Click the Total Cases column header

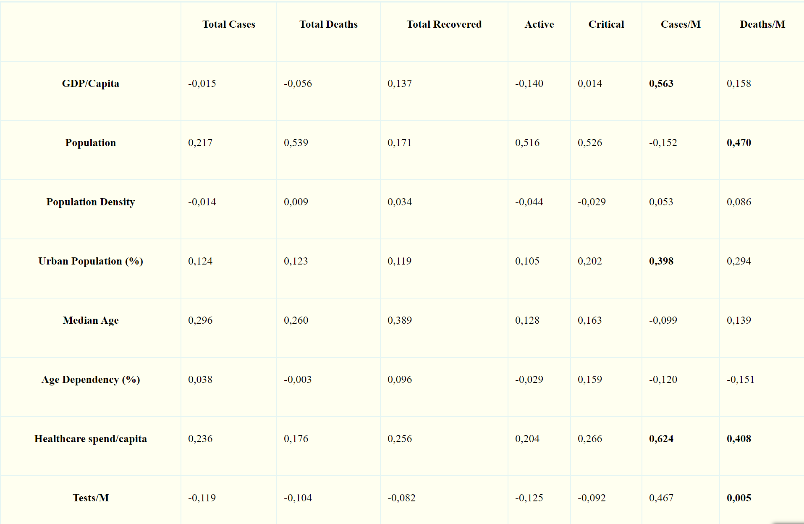[x=229, y=24]
